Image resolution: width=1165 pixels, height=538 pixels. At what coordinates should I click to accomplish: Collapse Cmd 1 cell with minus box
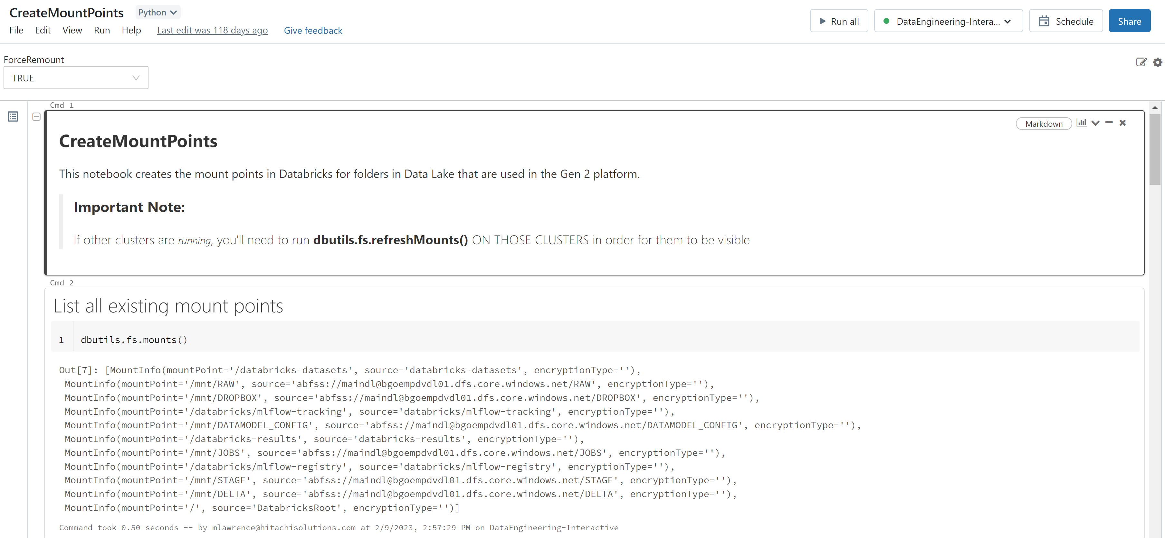[37, 116]
